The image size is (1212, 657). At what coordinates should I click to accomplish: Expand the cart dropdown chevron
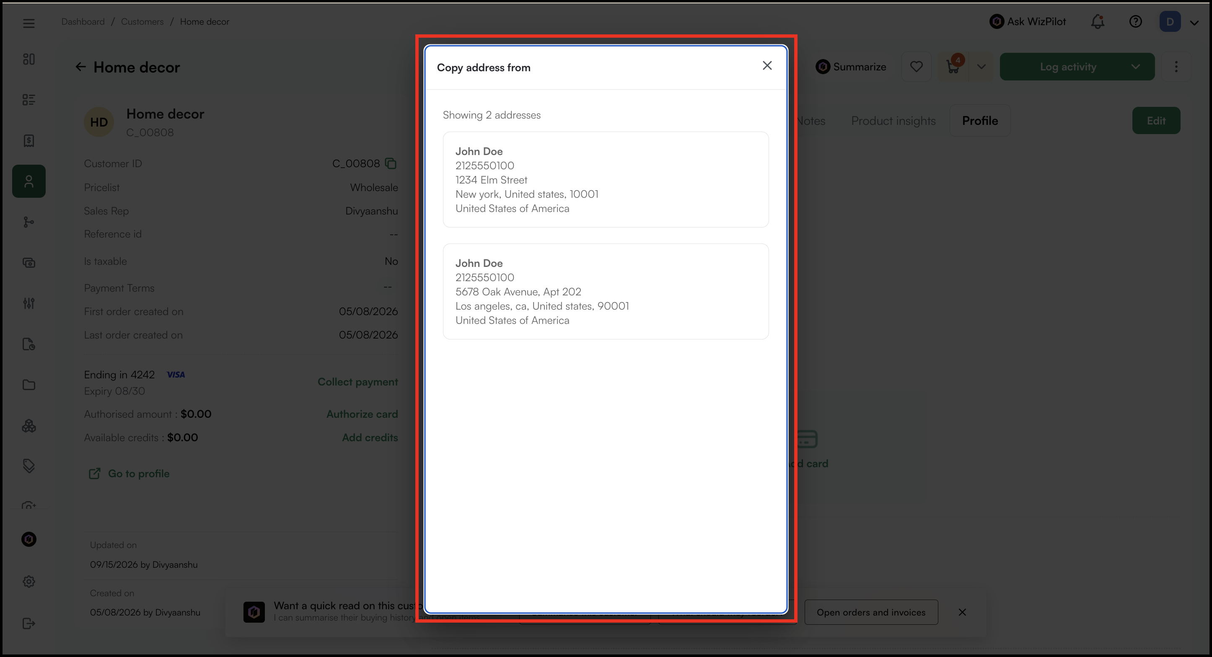click(x=981, y=67)
